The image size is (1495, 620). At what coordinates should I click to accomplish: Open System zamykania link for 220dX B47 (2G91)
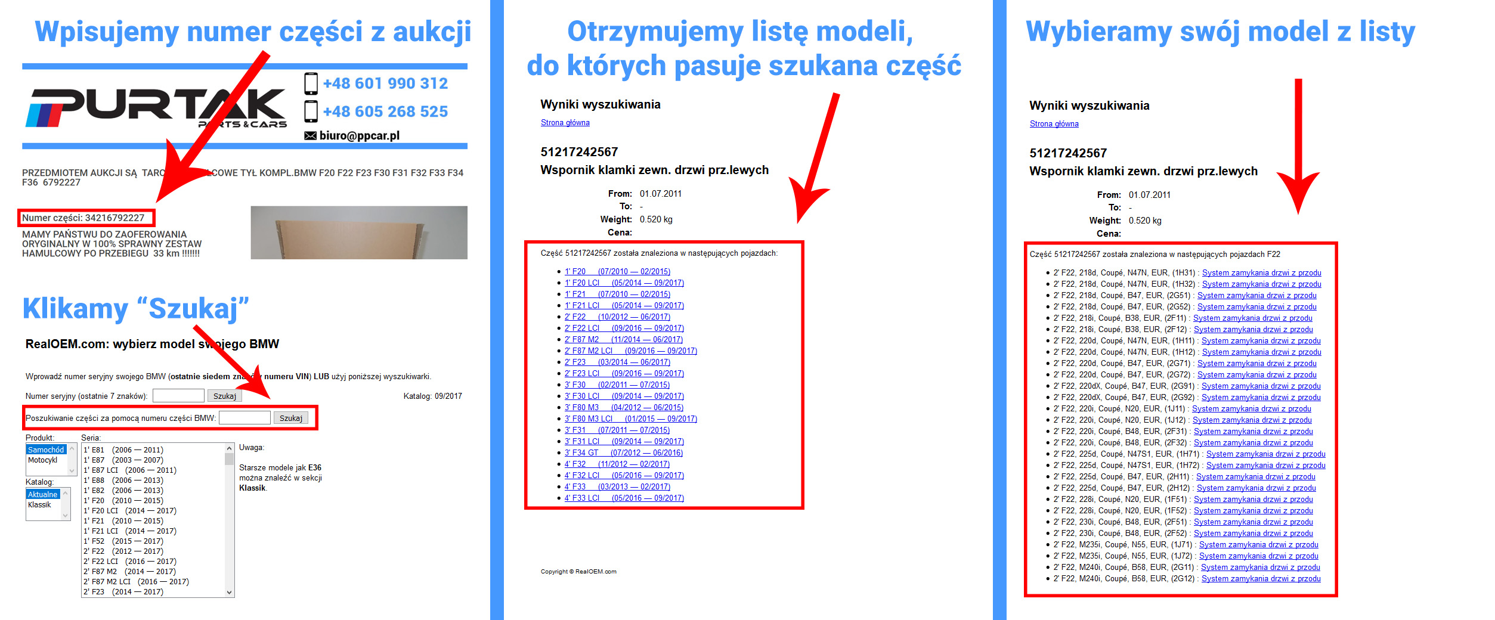(1261, 386)
